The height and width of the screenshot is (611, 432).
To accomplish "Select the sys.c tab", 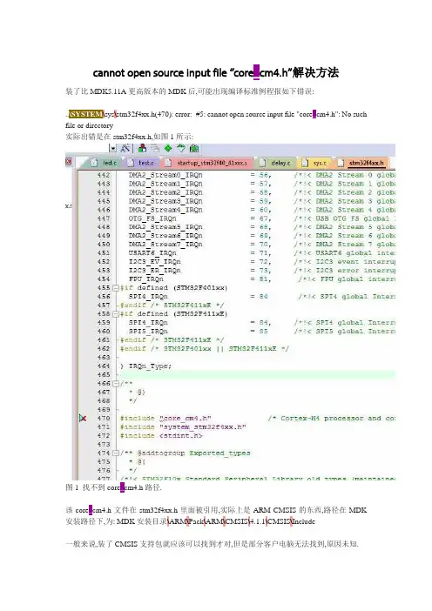I will [x=315, y=163].
